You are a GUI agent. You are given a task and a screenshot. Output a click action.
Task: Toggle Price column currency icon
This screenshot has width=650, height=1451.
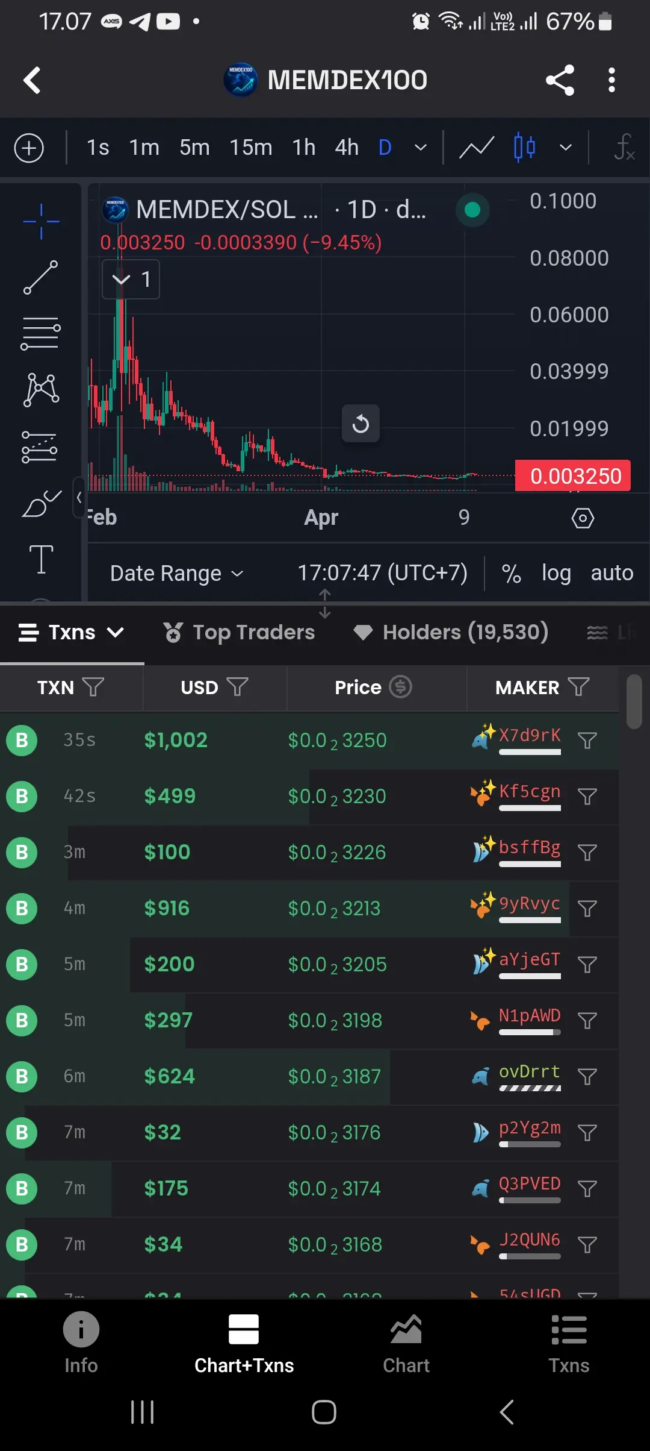(x=400, y=687)
